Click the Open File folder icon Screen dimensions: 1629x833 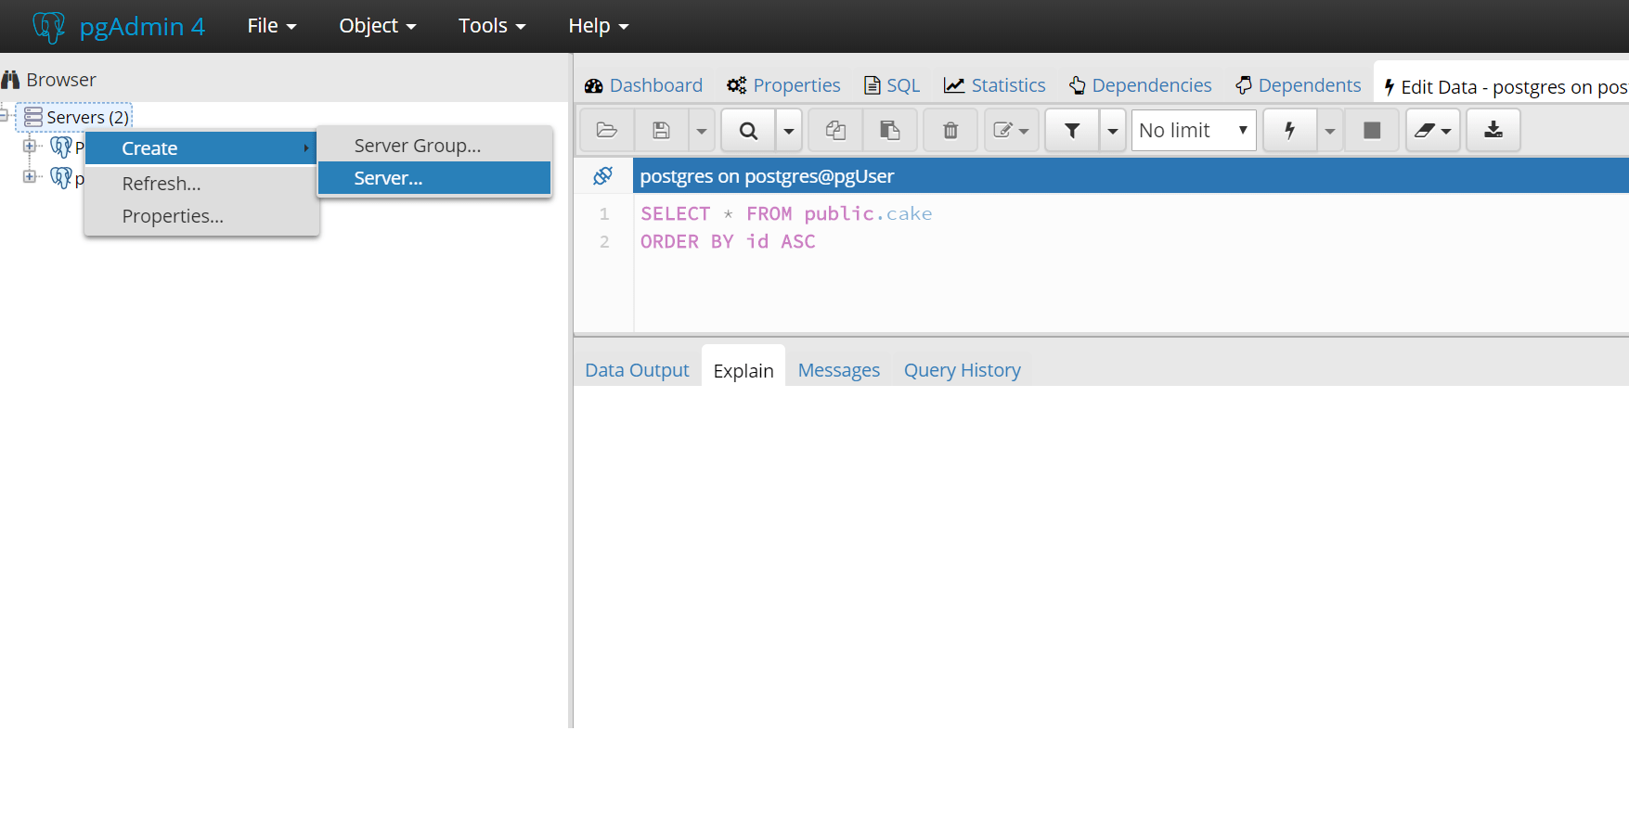tap(607, 131)
